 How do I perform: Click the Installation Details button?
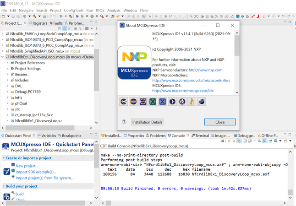tap(147, 122)
